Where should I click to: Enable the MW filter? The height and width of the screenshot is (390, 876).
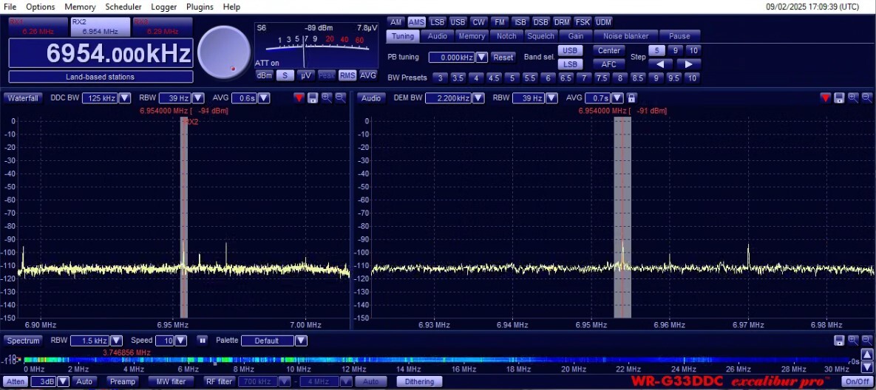pyautogui.click(x=171, y=382)
